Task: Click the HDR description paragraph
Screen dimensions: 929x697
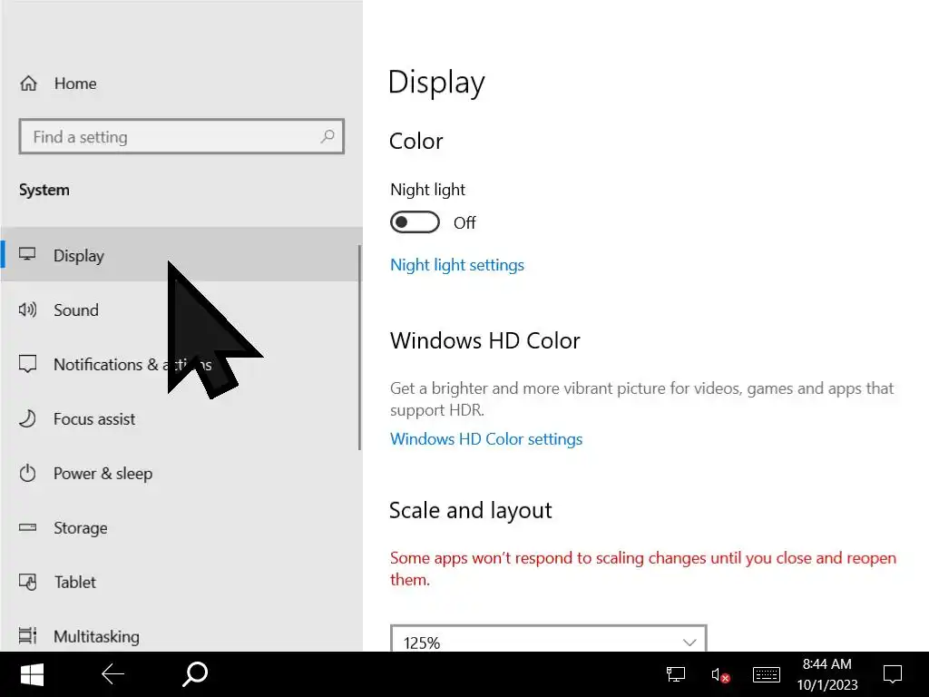Action: [x=641, y=399]
